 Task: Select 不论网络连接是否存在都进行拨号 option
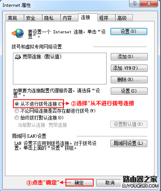17,111
